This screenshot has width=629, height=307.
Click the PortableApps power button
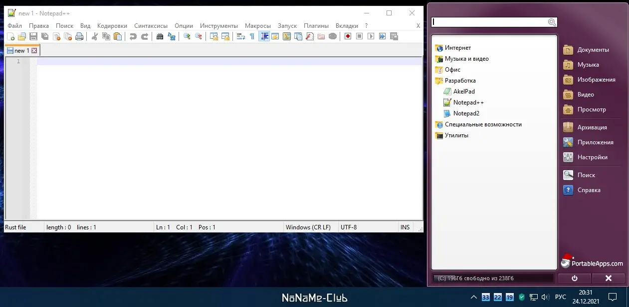[x=574, y=279]
